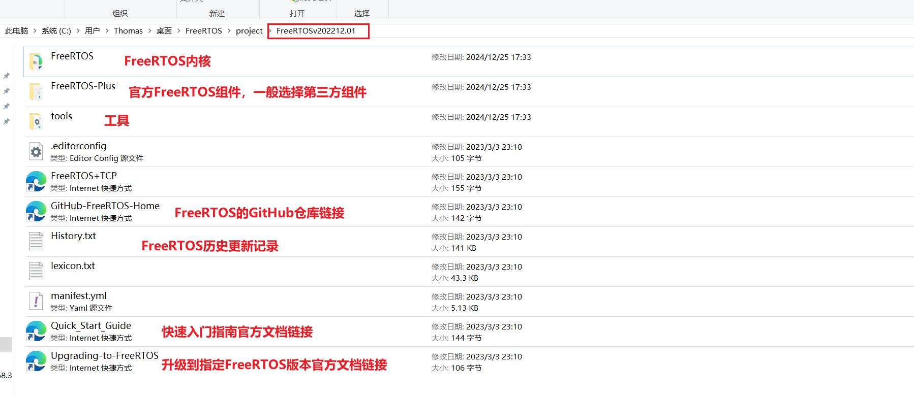914x397 pixels.
Task: Select the lexicon.txt document icon
Action: point(36,272)
